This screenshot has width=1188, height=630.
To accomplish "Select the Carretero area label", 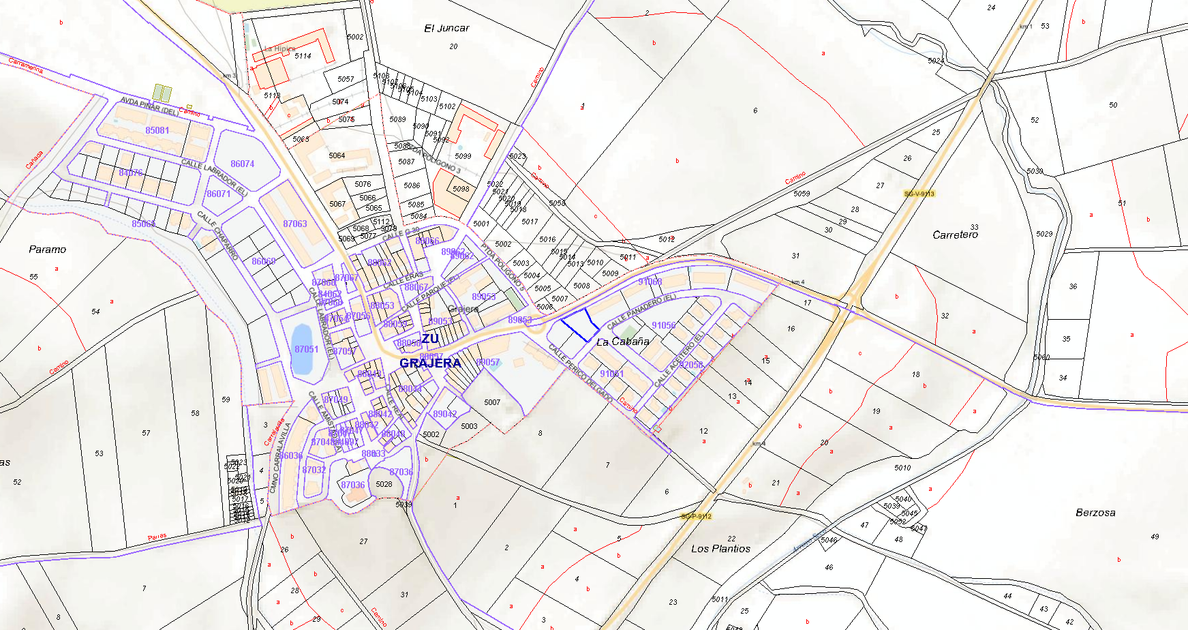I will (955, 235).
